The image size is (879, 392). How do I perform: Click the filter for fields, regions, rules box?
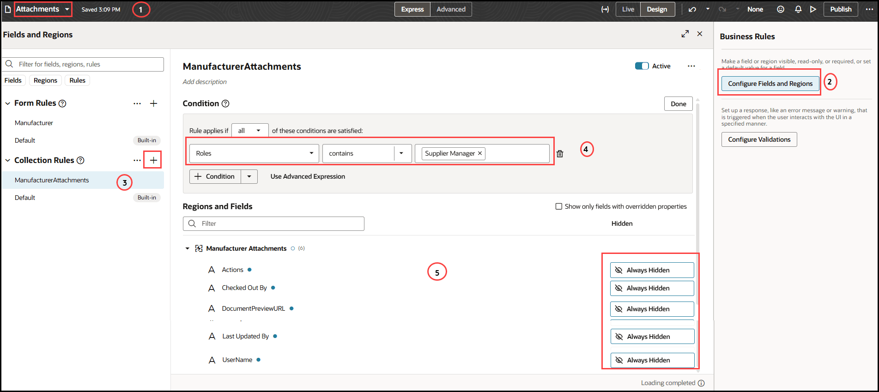[83, 64]
